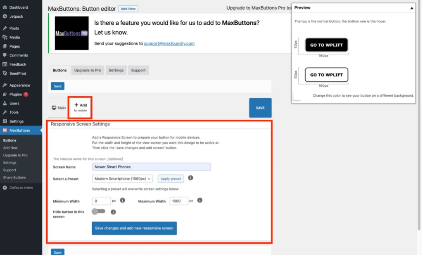This screenshot has width=423, height=256.
Task: Switch to the Buttons tab
Action: pyautogui.click(x=59, y=71)
